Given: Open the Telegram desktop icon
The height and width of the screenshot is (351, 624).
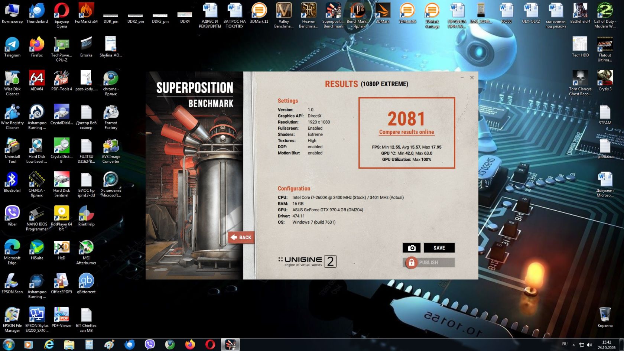Looking at the screenshot, I should click(12, 47).
